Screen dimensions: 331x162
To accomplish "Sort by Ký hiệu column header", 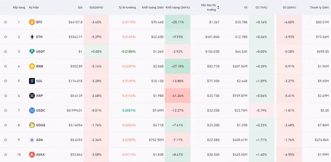I will [x=34, y=7].
